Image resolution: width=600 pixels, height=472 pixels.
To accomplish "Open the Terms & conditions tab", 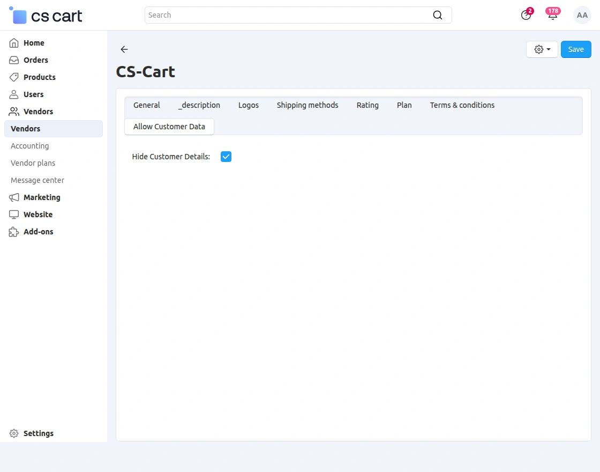I will (x=462, y=105).
